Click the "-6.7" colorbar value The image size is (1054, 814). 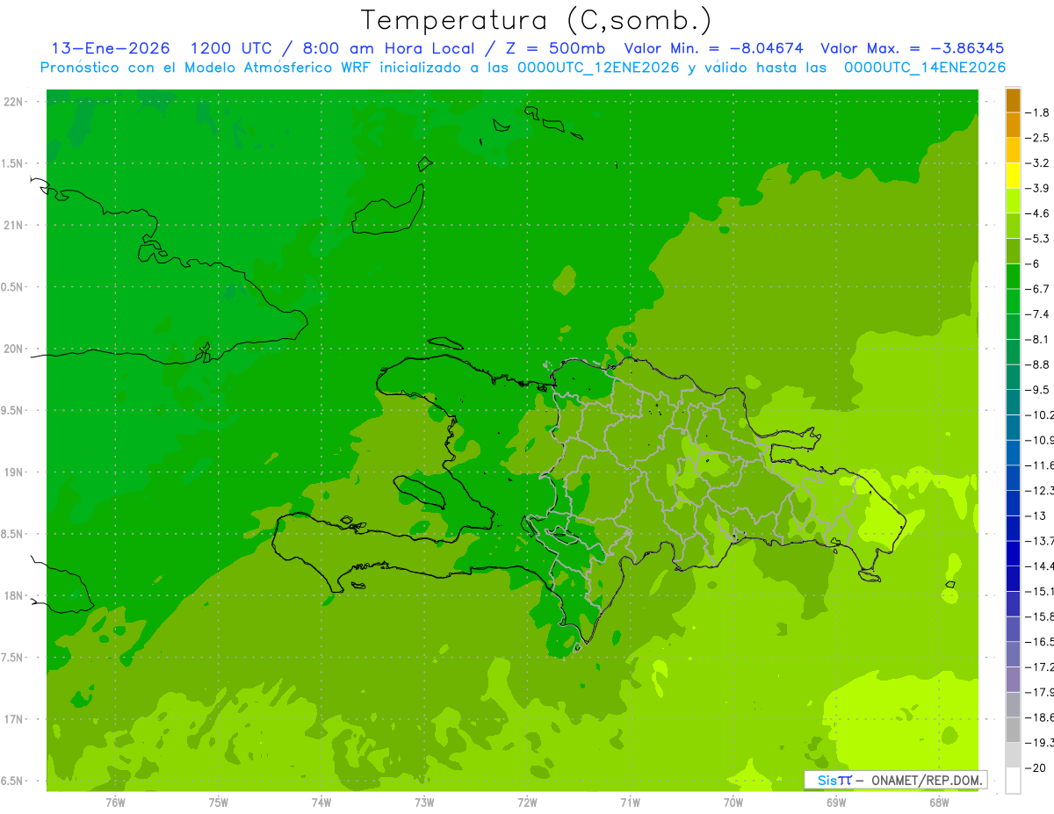[1037, 289]
